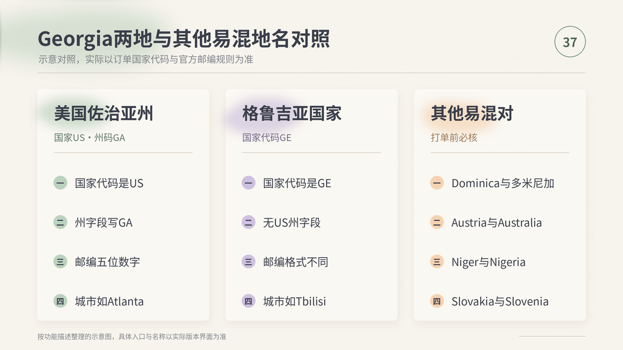Click orange bullet 二 beside Austria与Australia

tap(437, 222)
